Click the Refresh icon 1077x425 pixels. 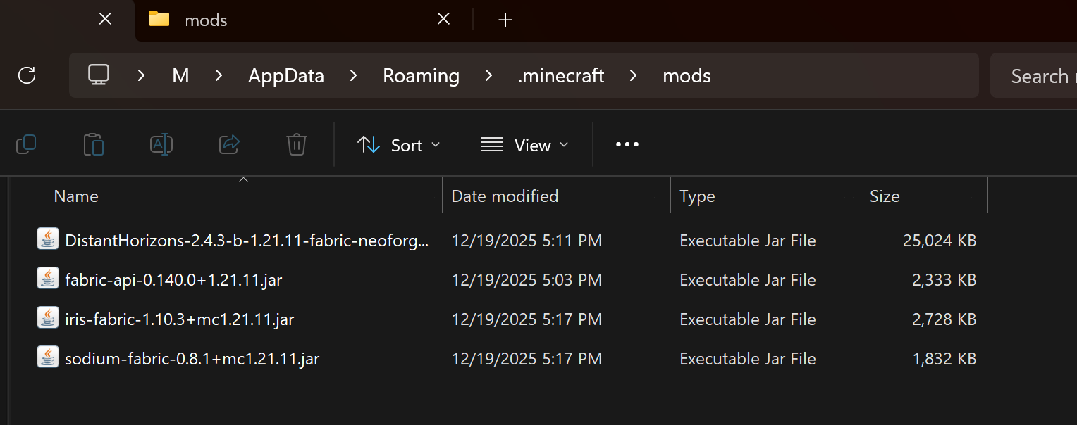pyautogui.click(x=27, y=75)
